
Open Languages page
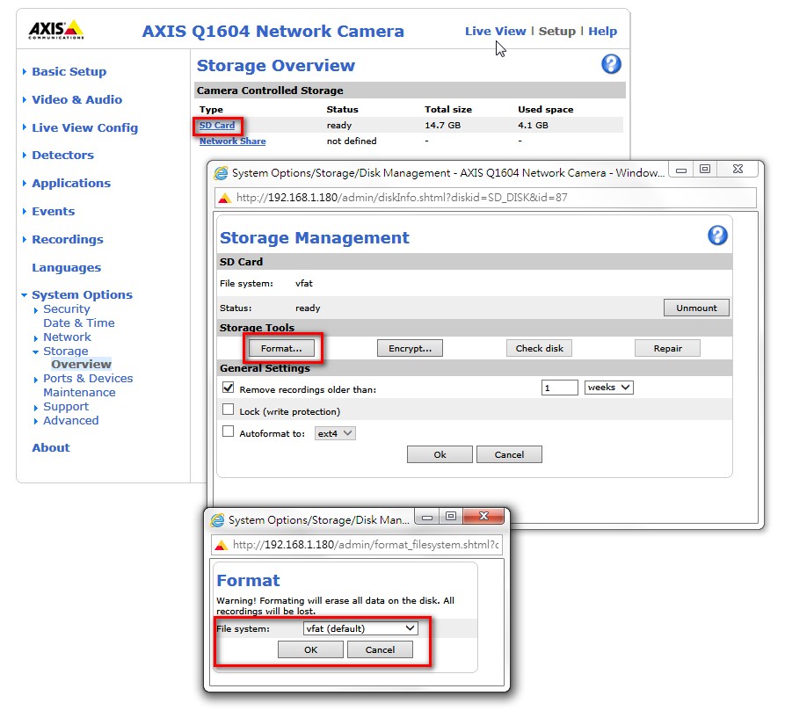coord(66,268)
